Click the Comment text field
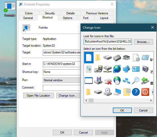 pyautogui.click(x=62, y=88)
